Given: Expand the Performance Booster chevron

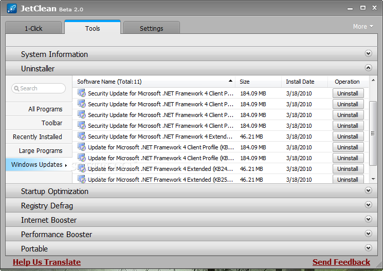Looking at the screenshot, I should (368, 234).
